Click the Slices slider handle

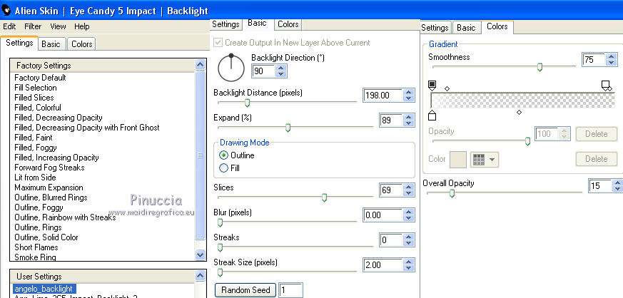pos(324,197)
